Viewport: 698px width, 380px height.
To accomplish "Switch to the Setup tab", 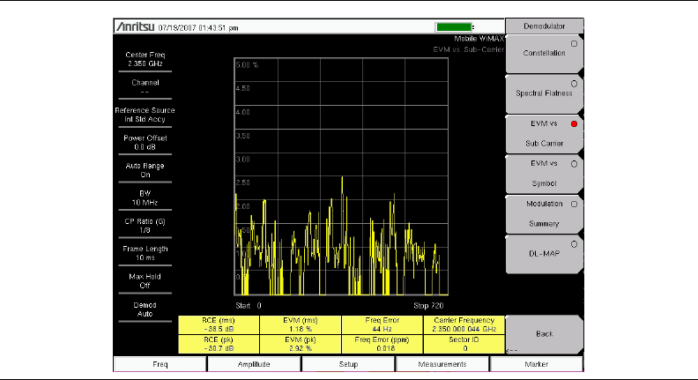I will click(x=347, y=363).
